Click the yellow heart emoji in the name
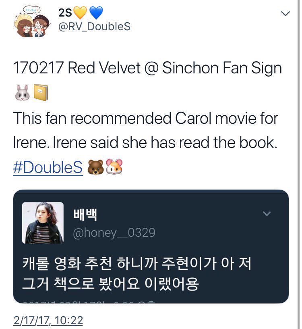This screenshot has width=302, height=329. [x=80, y=13]
